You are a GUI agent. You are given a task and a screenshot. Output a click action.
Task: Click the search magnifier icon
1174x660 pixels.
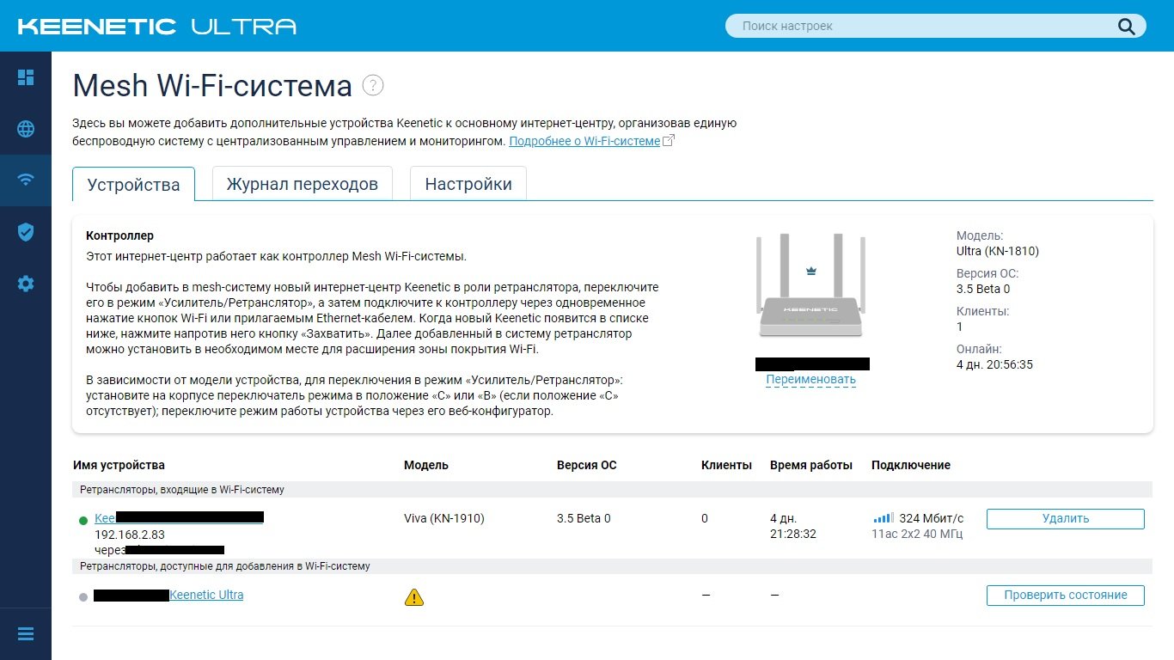pos(1127,26)
